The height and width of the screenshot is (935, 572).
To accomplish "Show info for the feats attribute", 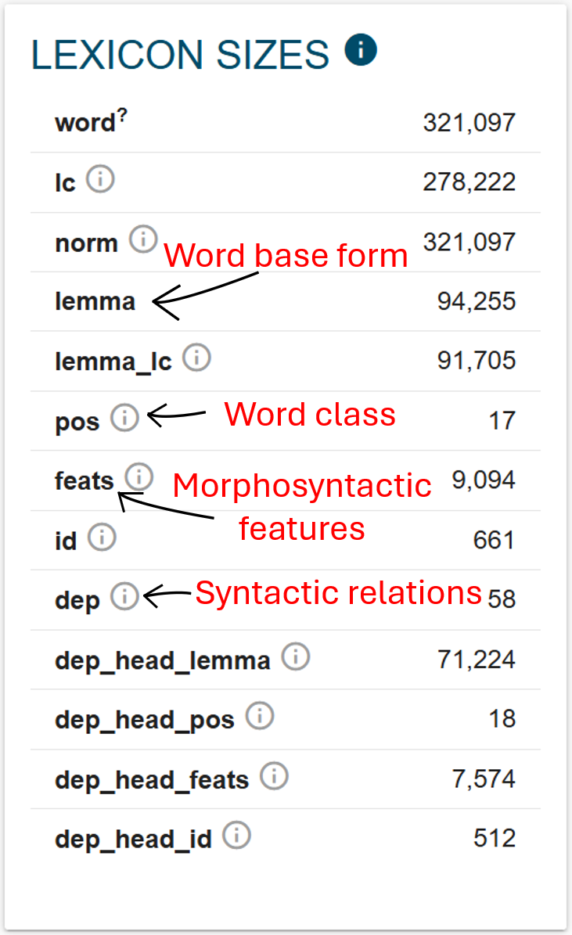I will [x=139, y=476].
